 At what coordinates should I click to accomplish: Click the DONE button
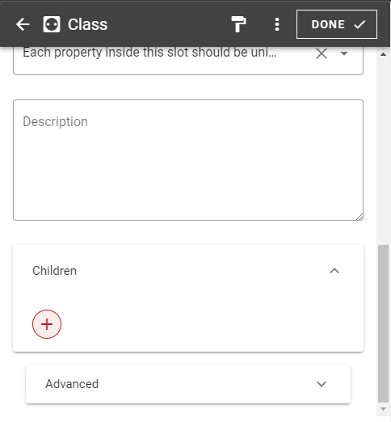[337, 24]
